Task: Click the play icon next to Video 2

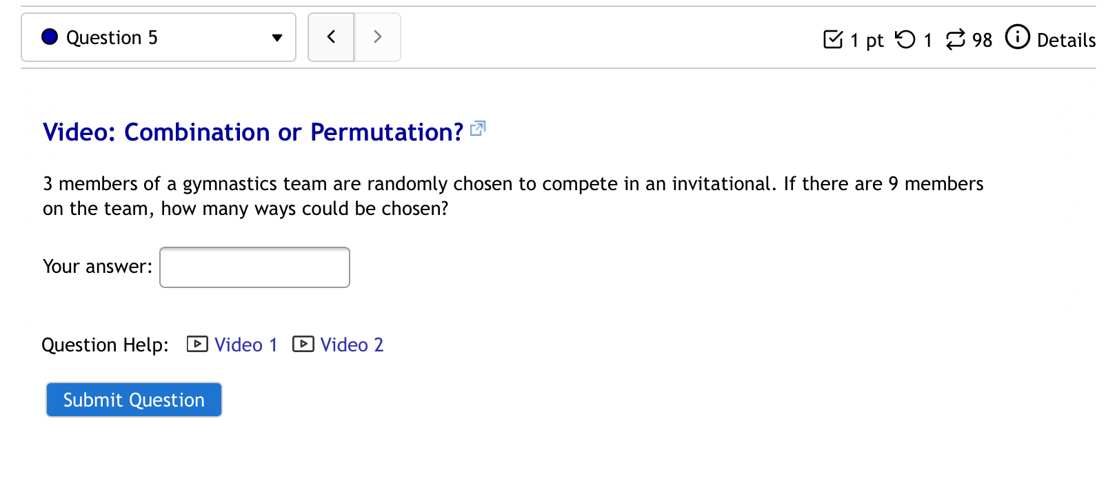Action: pyautogui.click(x=303, y=345)
